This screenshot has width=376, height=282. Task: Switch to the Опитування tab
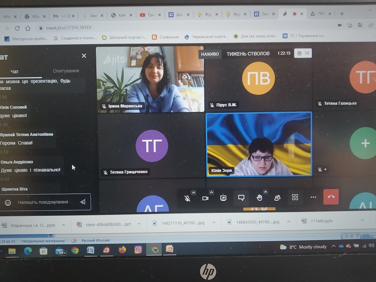click(x=66, y=71)
